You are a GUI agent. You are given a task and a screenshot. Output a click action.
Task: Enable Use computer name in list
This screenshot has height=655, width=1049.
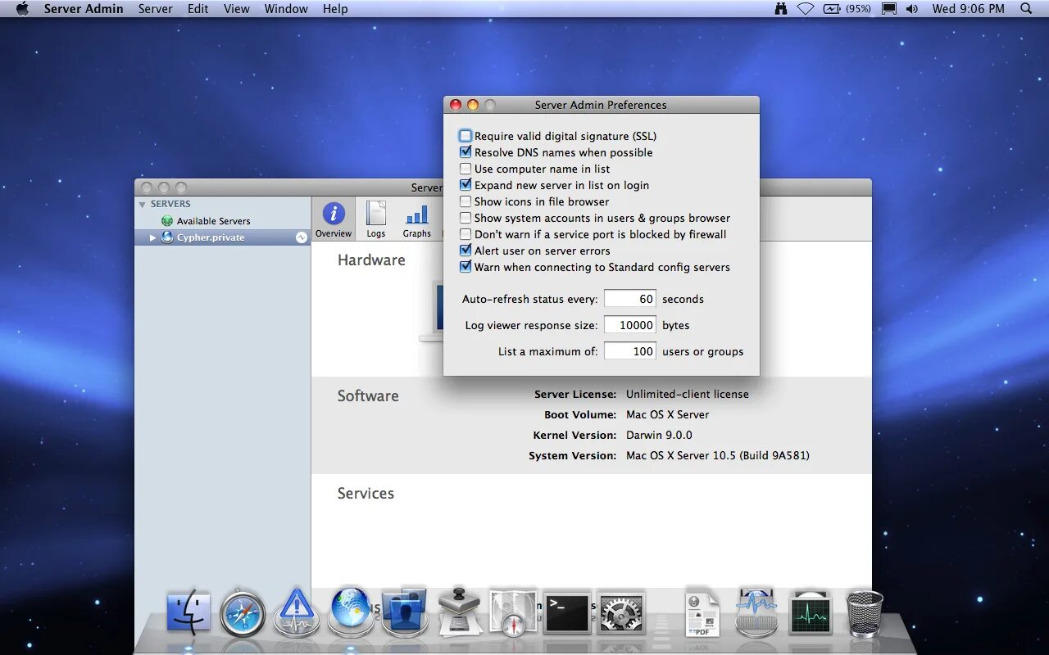[x=465, y=169]
